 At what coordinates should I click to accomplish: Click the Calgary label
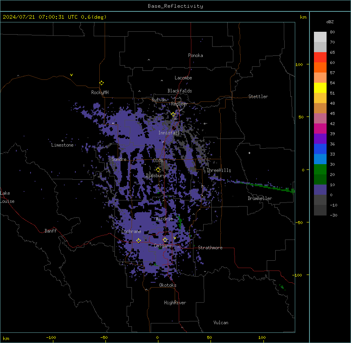(163, 246)
